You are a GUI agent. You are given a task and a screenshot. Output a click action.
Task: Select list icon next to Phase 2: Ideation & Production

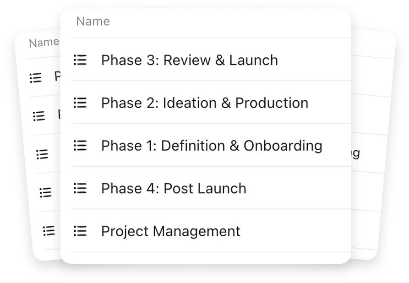tap(80, 103)
